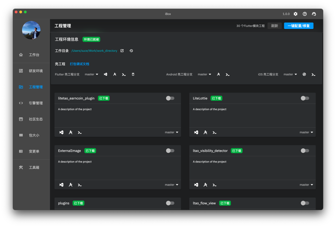This screenshot has width=336, height=227.
Task: Open settings gear in title bar
Action: point(296,14)
